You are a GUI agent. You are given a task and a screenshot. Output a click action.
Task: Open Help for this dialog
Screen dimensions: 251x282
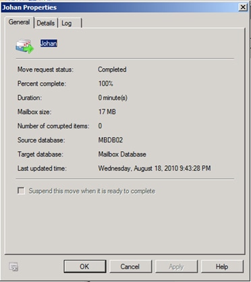[222, 266]
